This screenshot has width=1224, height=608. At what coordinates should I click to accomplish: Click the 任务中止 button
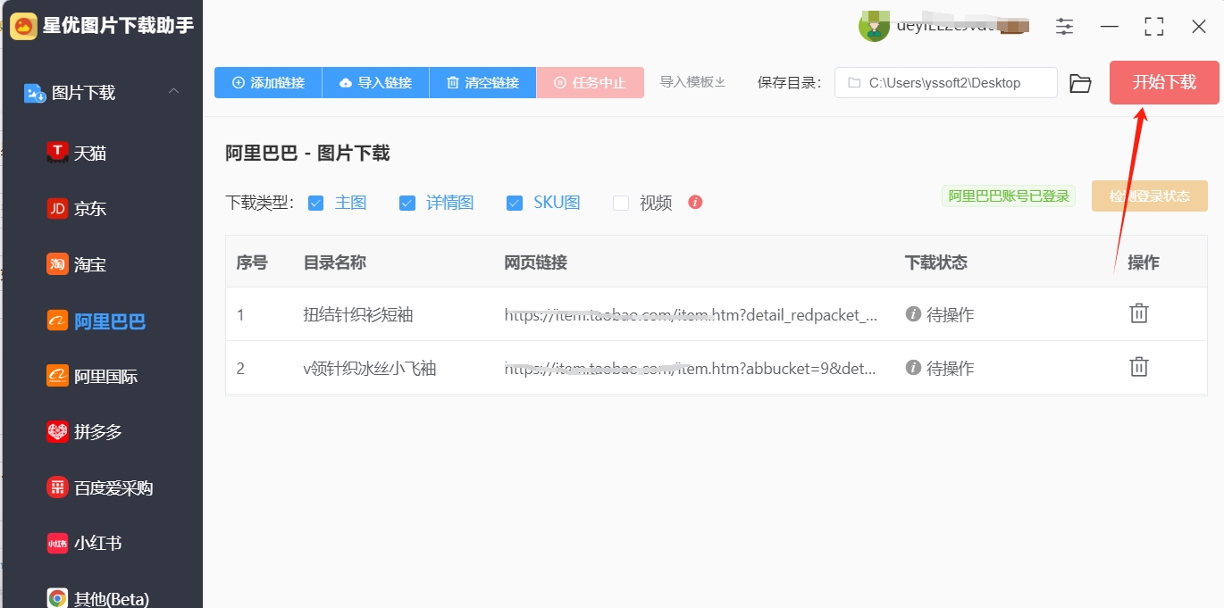point(590,83)
